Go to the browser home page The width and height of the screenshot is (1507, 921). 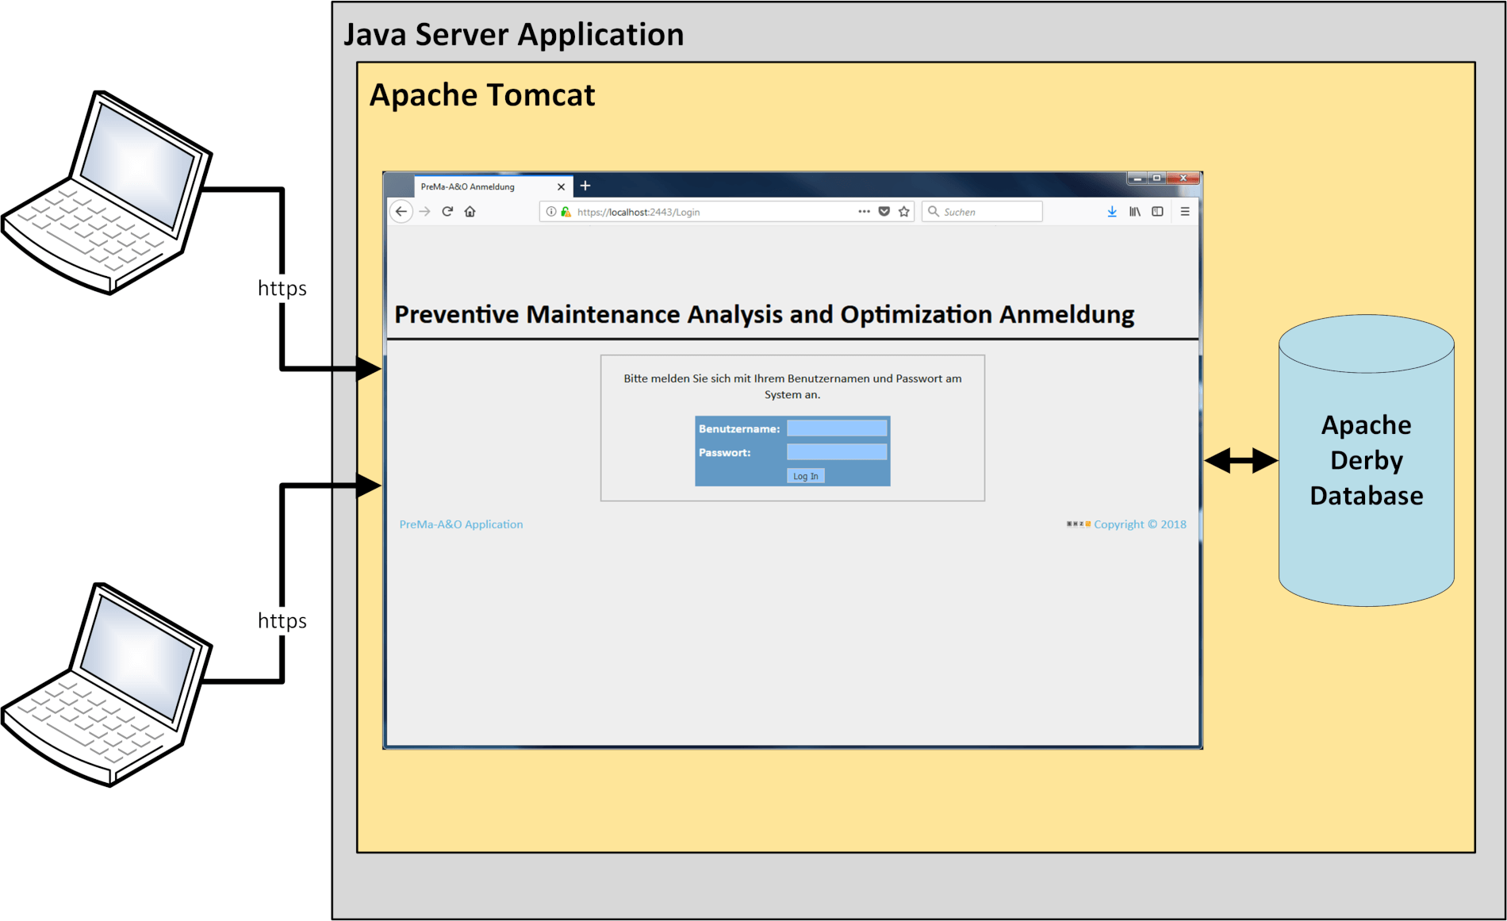tap(470, 212)
